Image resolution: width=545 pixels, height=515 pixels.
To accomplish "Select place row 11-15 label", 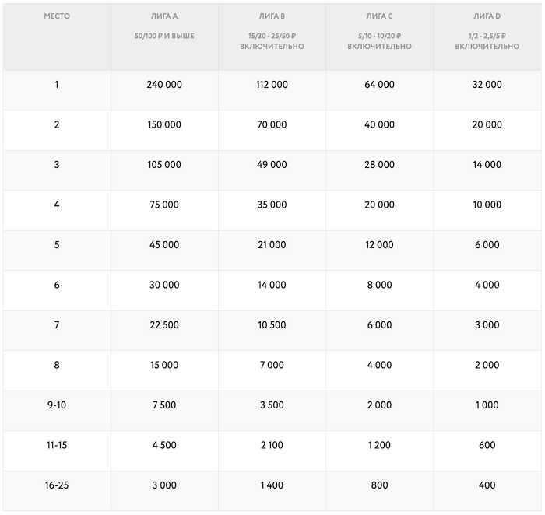I will (x=57, y=445).
